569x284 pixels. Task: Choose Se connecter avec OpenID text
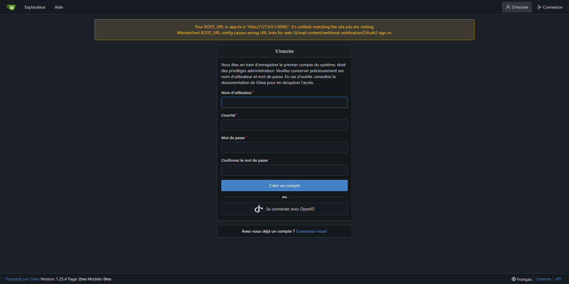pos(290,209)
